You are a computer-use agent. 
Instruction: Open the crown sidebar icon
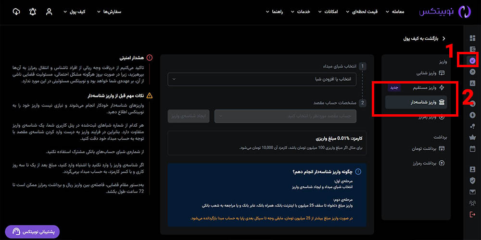tap(472, 137)
